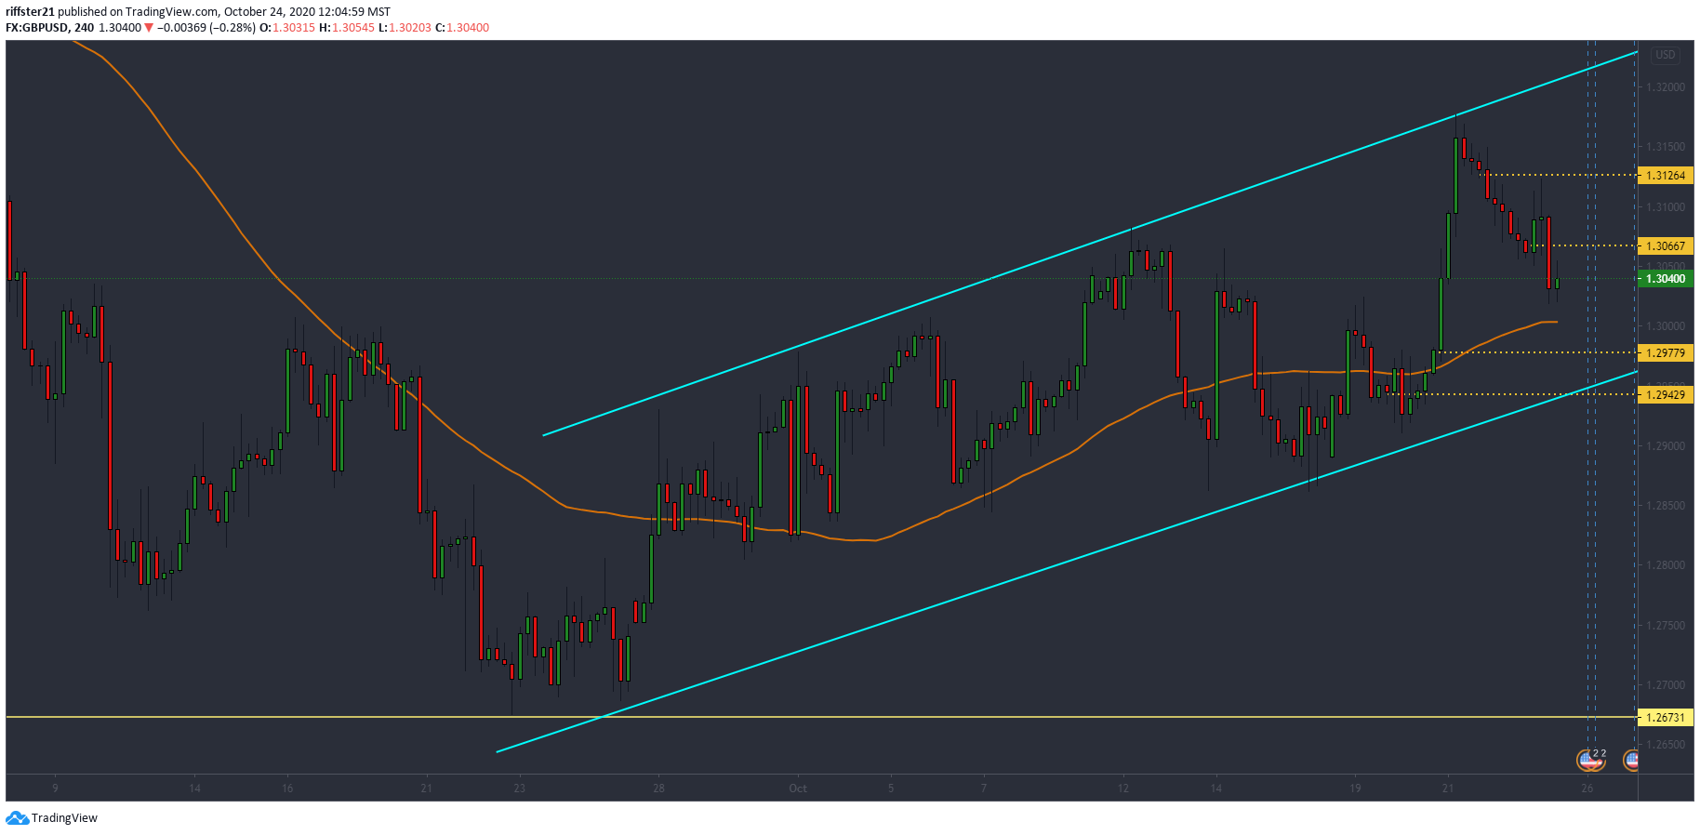
Task: Click the USD currency label on price axis
Action: [x=1665, y=55]
